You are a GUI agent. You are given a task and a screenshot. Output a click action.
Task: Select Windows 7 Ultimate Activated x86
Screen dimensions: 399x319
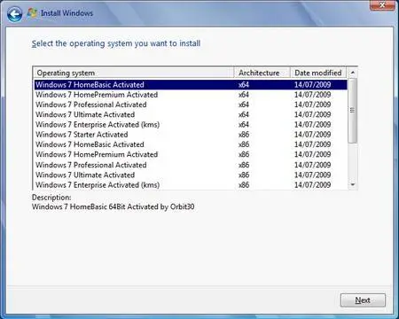(191, 175)
